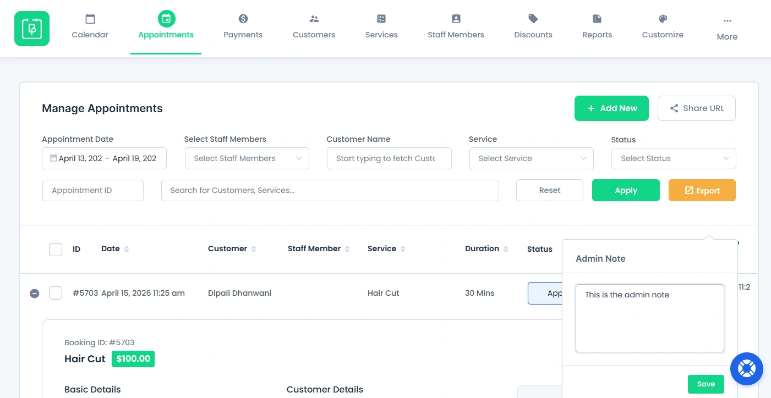The width and height of the screenshot is (771, 398).
Task: Toggle the select-all header checkbox
Action: [x=56, y=249]
